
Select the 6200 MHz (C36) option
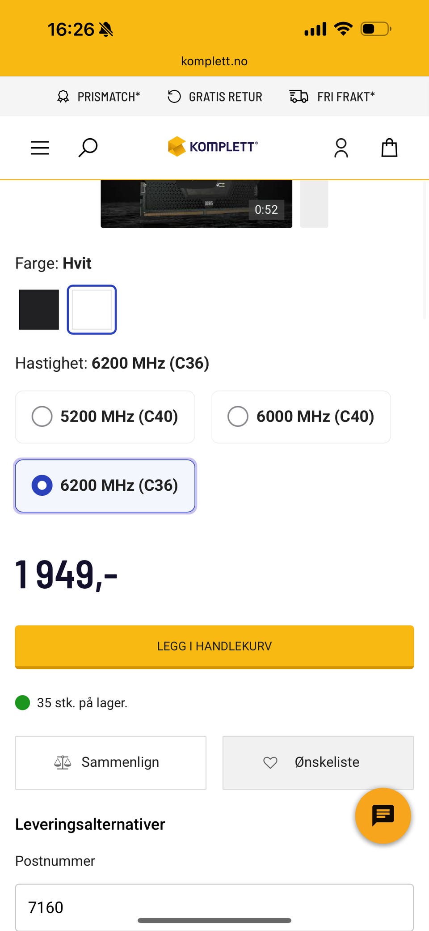click(105, 486)
